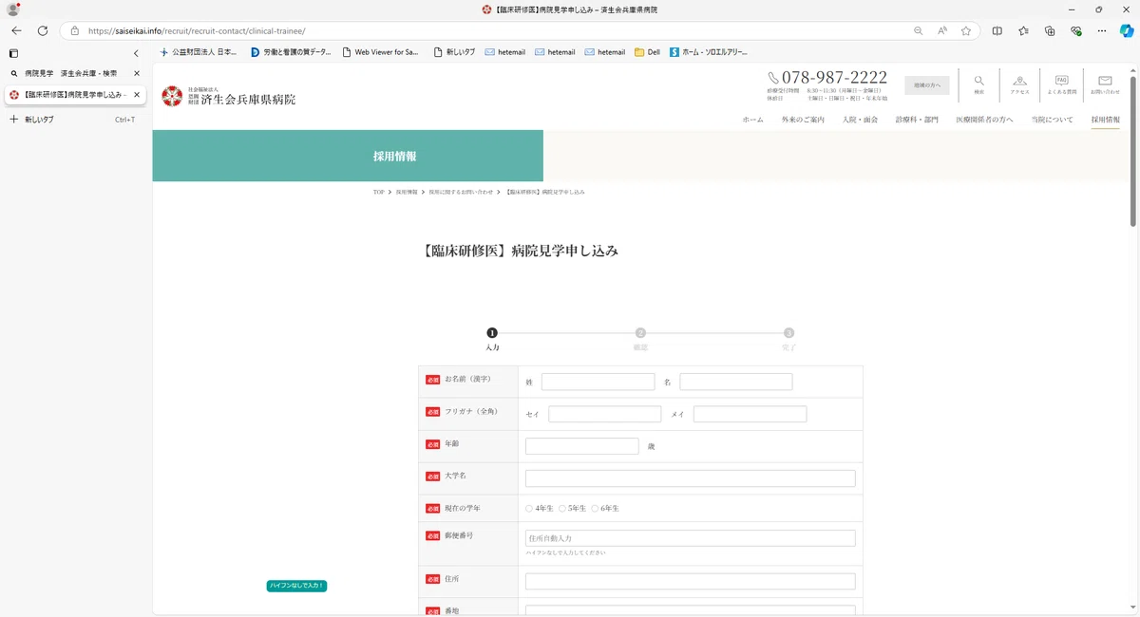Open 入院・面会 menu item

pyautogui.click(x=860, y=120)
